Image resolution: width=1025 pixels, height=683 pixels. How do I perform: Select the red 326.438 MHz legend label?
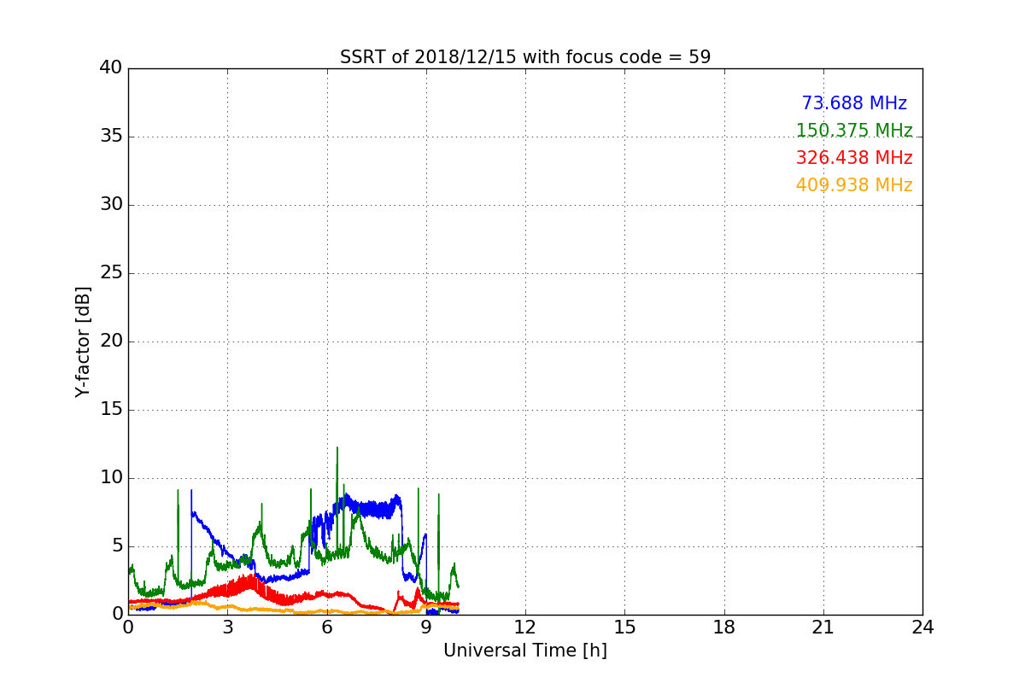(854, 158)
